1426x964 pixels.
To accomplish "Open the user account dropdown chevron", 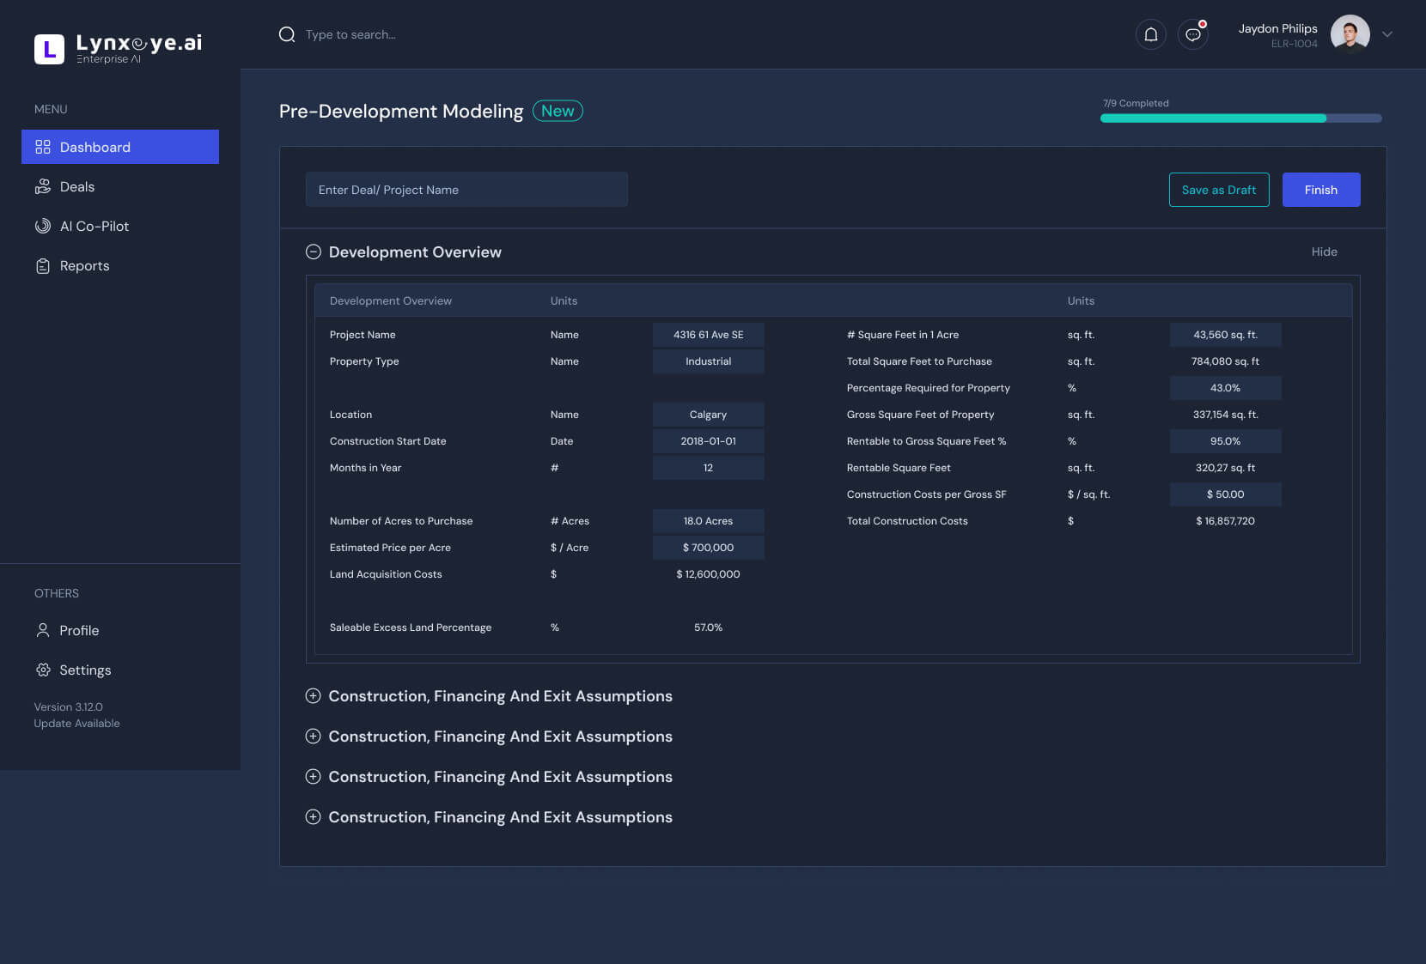I will click(x=1386, y=34).
